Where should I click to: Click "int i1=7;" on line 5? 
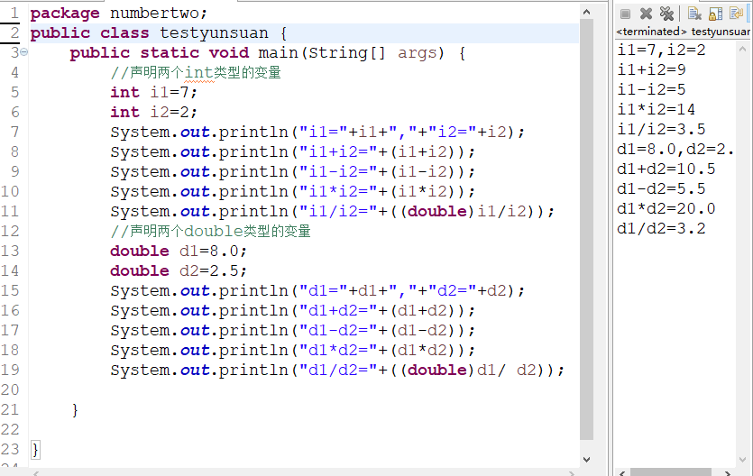[153, 92]
